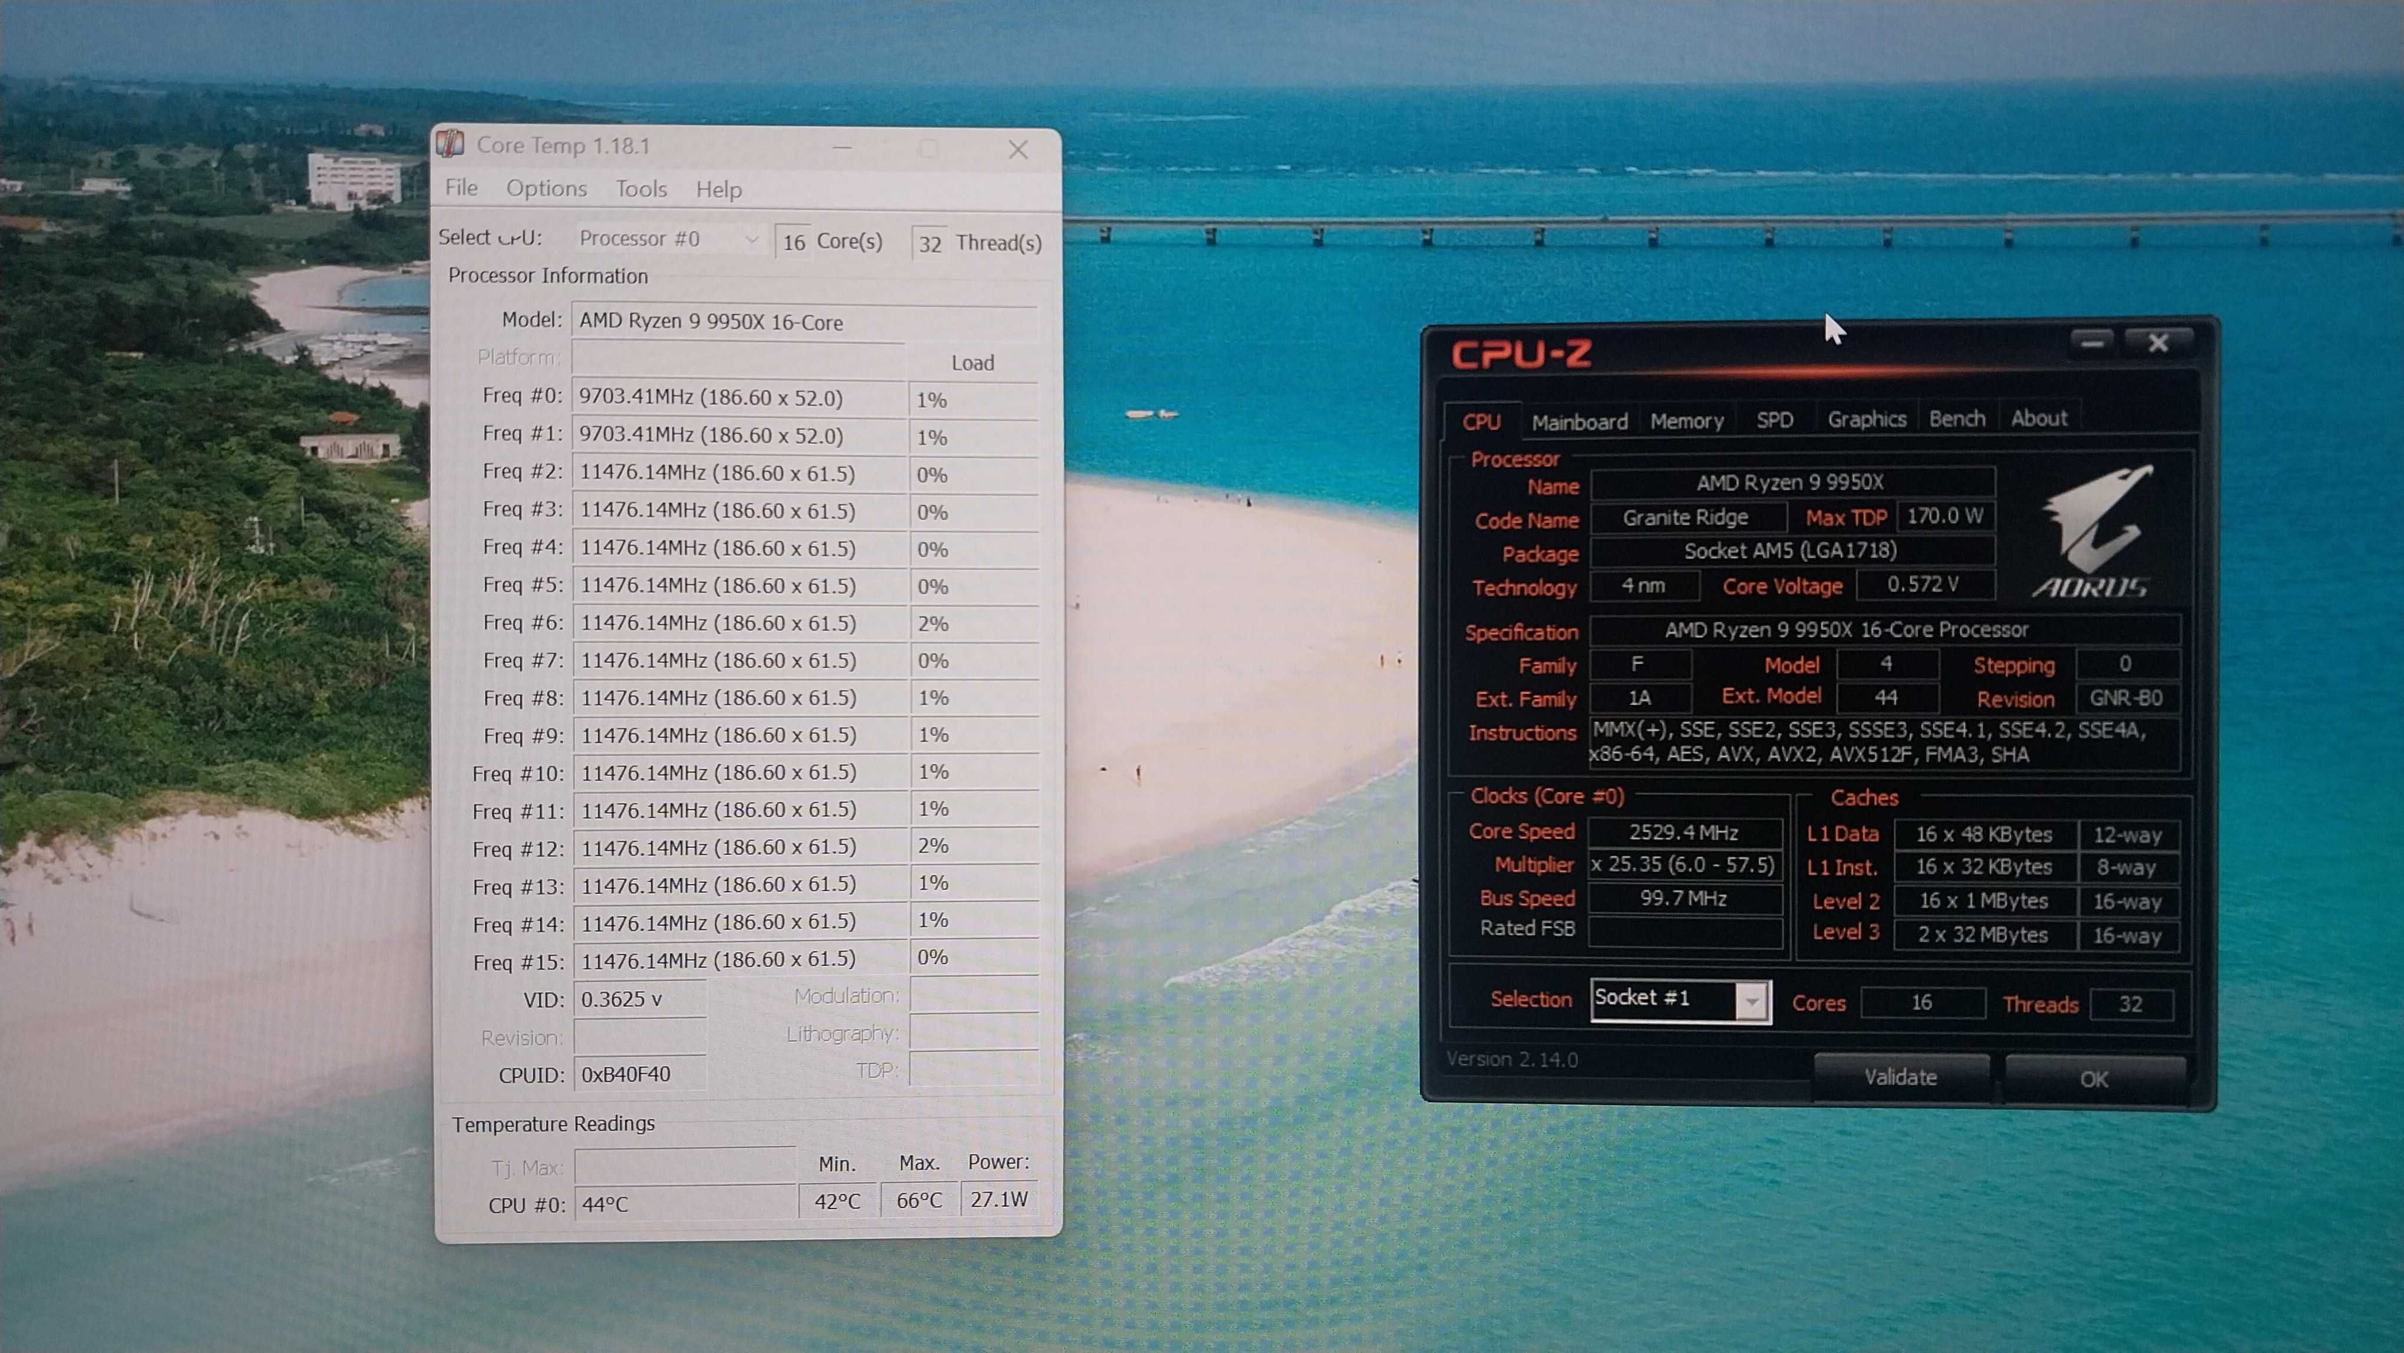Image resolution: width=2404 pixels, height=1353 pixels.
Task: Click the Version 2.14.0 label in CPU-Z
Action: click(1512, 1060)
